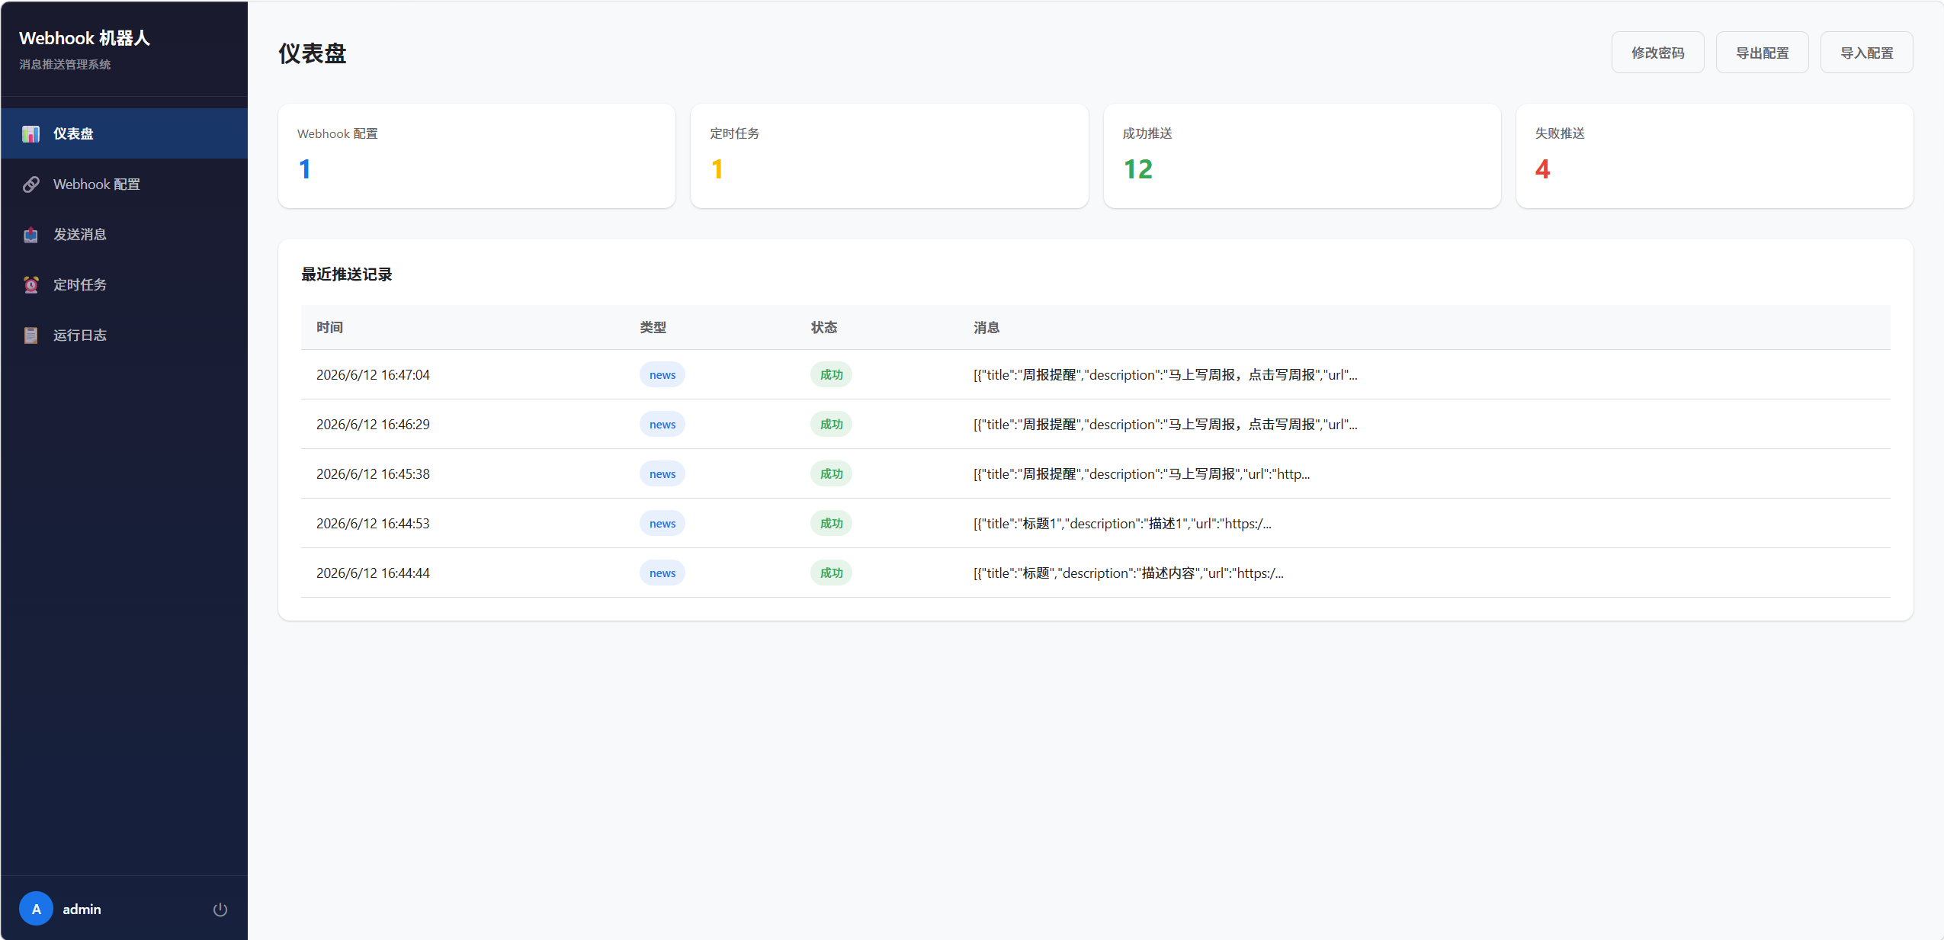The image size is (1944, 940).
Task: Click the timestamp 2026/6/12 16:45:38
Action: [x=373, y=473]
